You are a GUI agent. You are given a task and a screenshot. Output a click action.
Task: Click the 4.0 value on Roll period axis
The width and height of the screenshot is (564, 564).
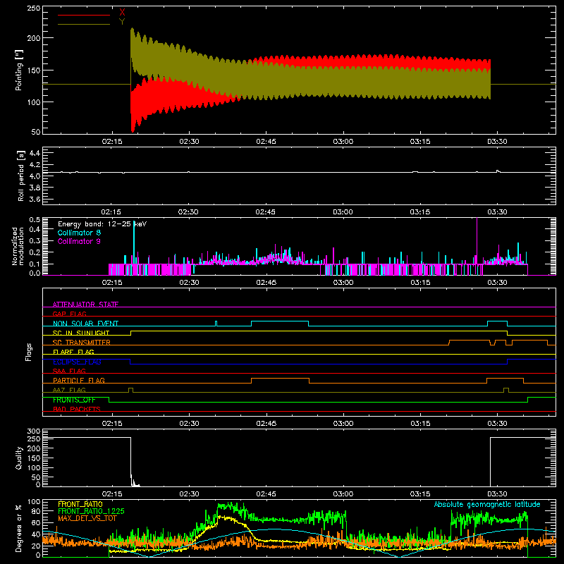[x=35, y=176]
